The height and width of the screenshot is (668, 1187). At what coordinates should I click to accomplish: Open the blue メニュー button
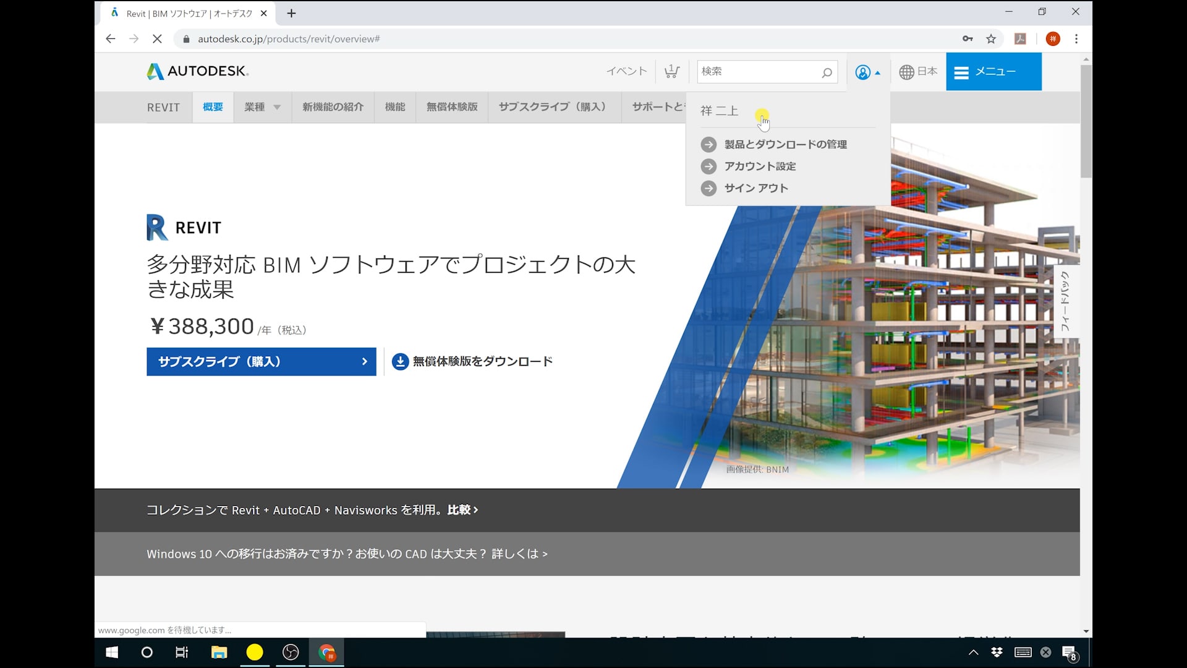coord(993,72)
